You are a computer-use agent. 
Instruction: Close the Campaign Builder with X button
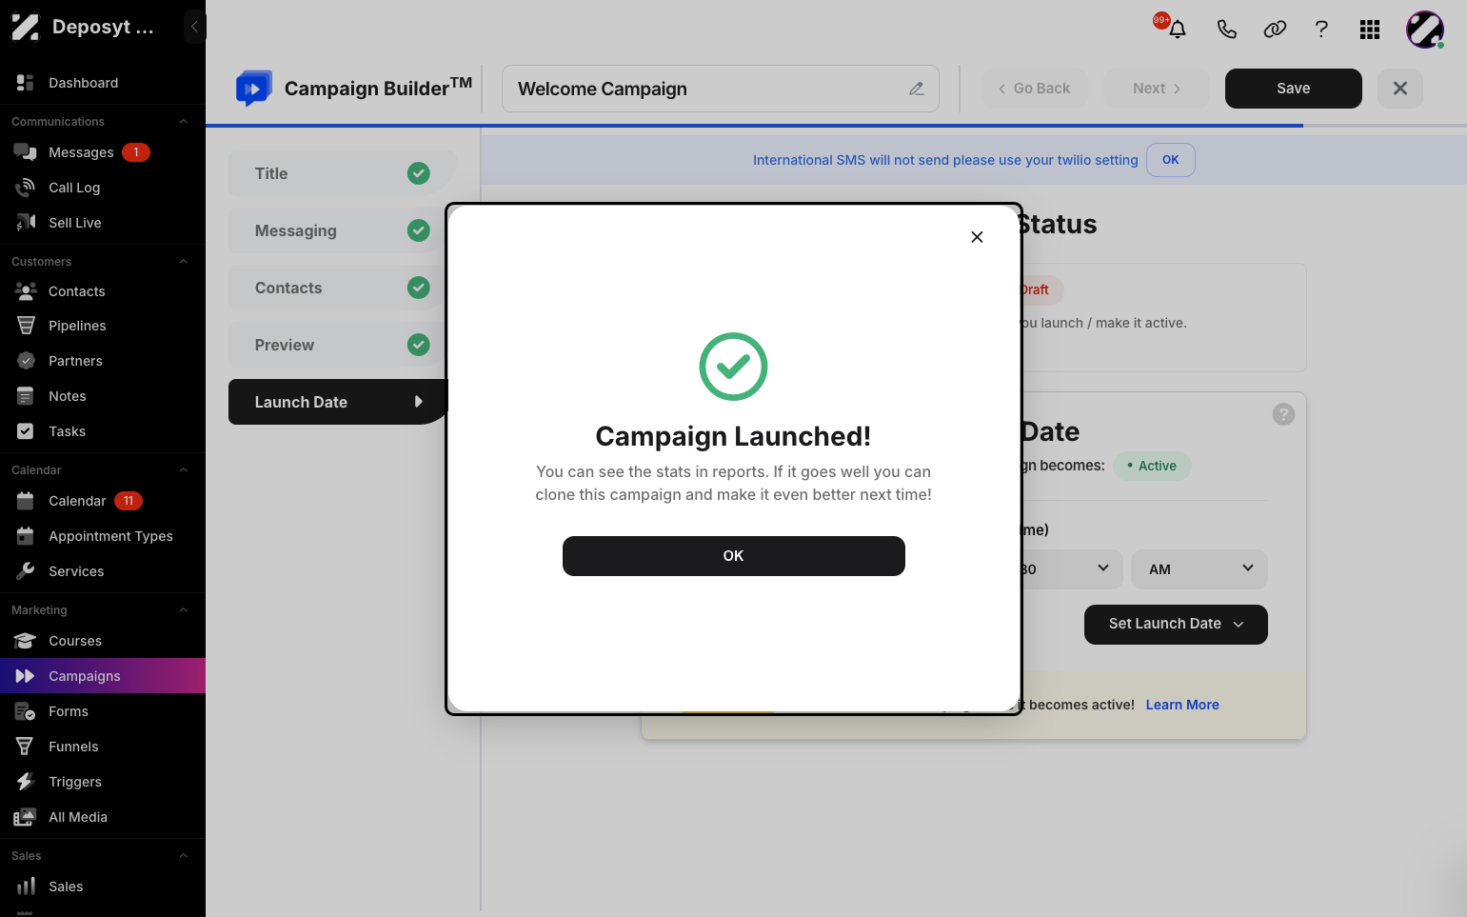click(1400, 89)
